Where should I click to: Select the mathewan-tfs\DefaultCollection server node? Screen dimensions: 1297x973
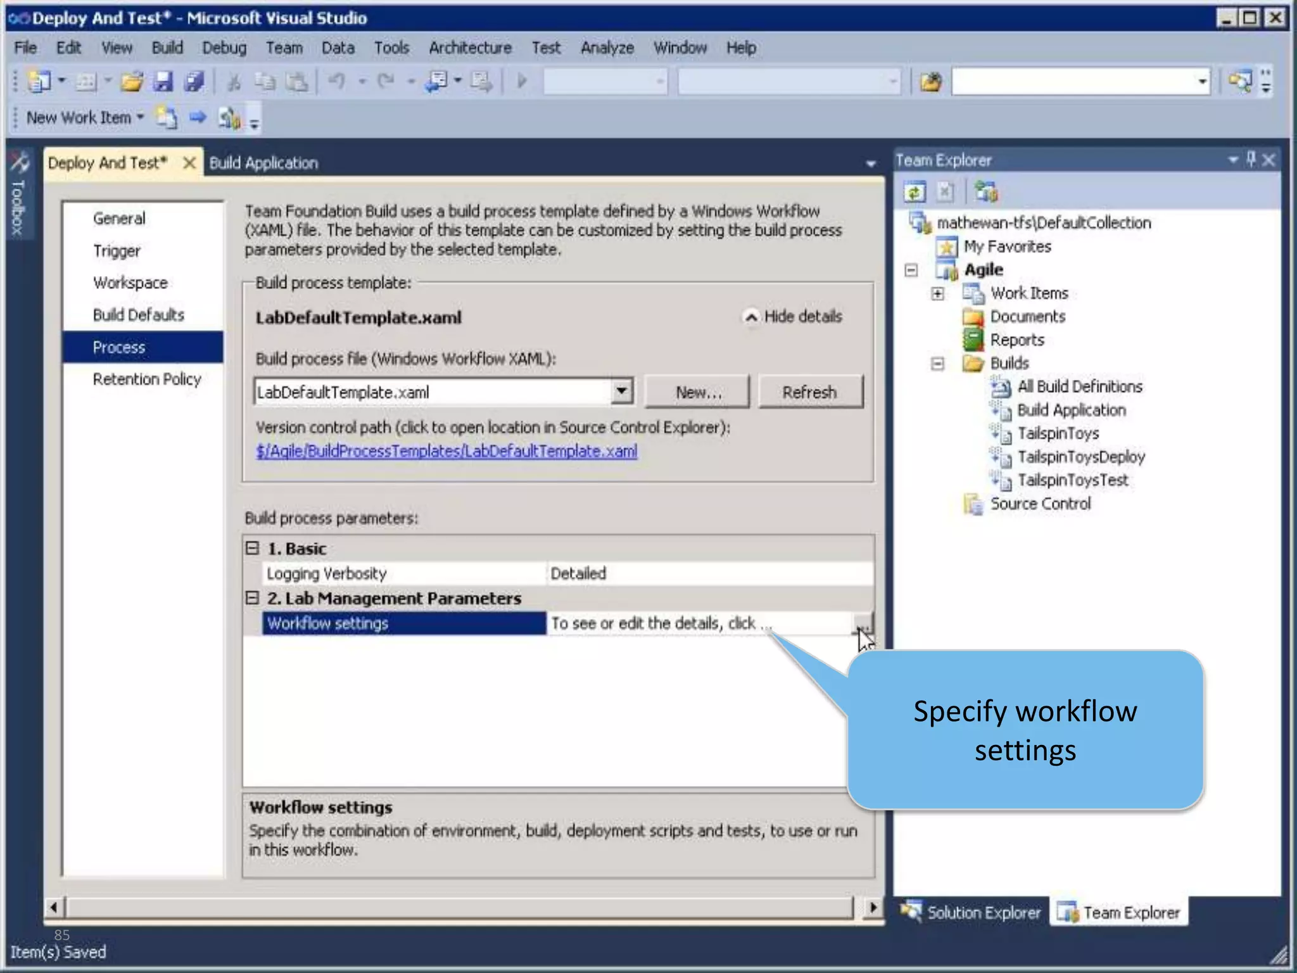[1044, 223]
